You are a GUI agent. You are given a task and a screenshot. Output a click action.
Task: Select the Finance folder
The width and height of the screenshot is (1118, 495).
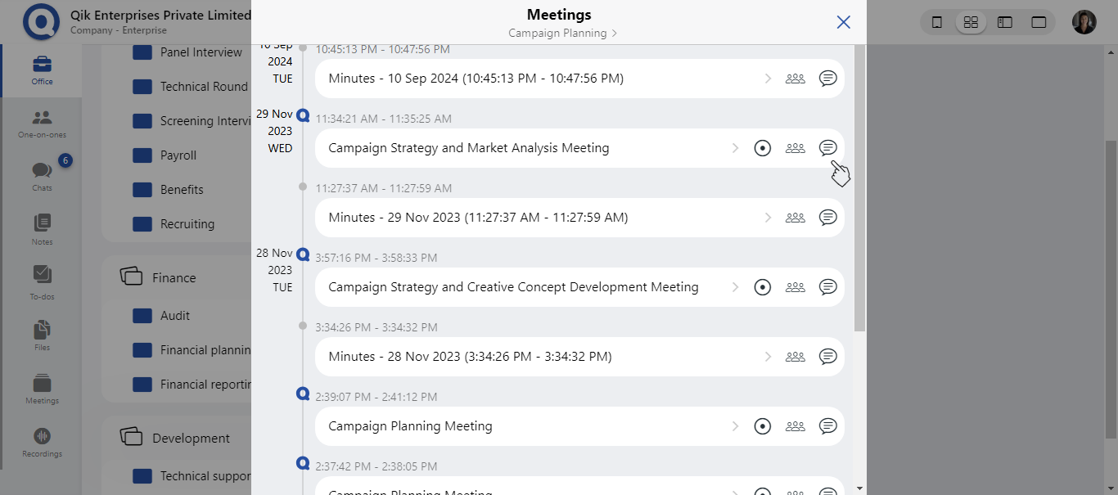tap(173, 277)
